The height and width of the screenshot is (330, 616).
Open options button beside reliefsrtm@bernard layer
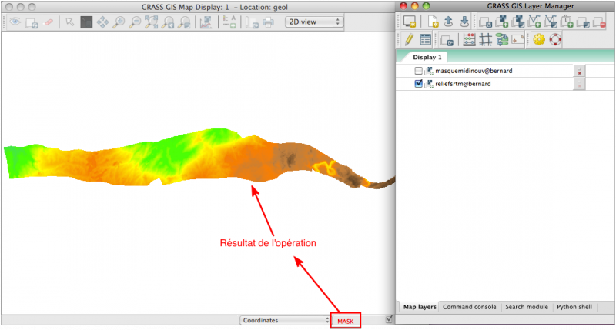point(579,84)
